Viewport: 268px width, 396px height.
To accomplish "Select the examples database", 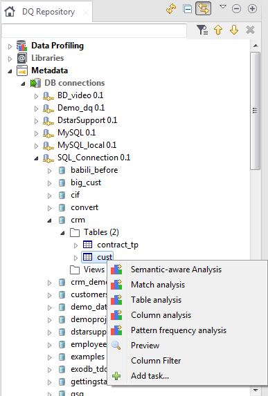I will [x=87, y=357].
